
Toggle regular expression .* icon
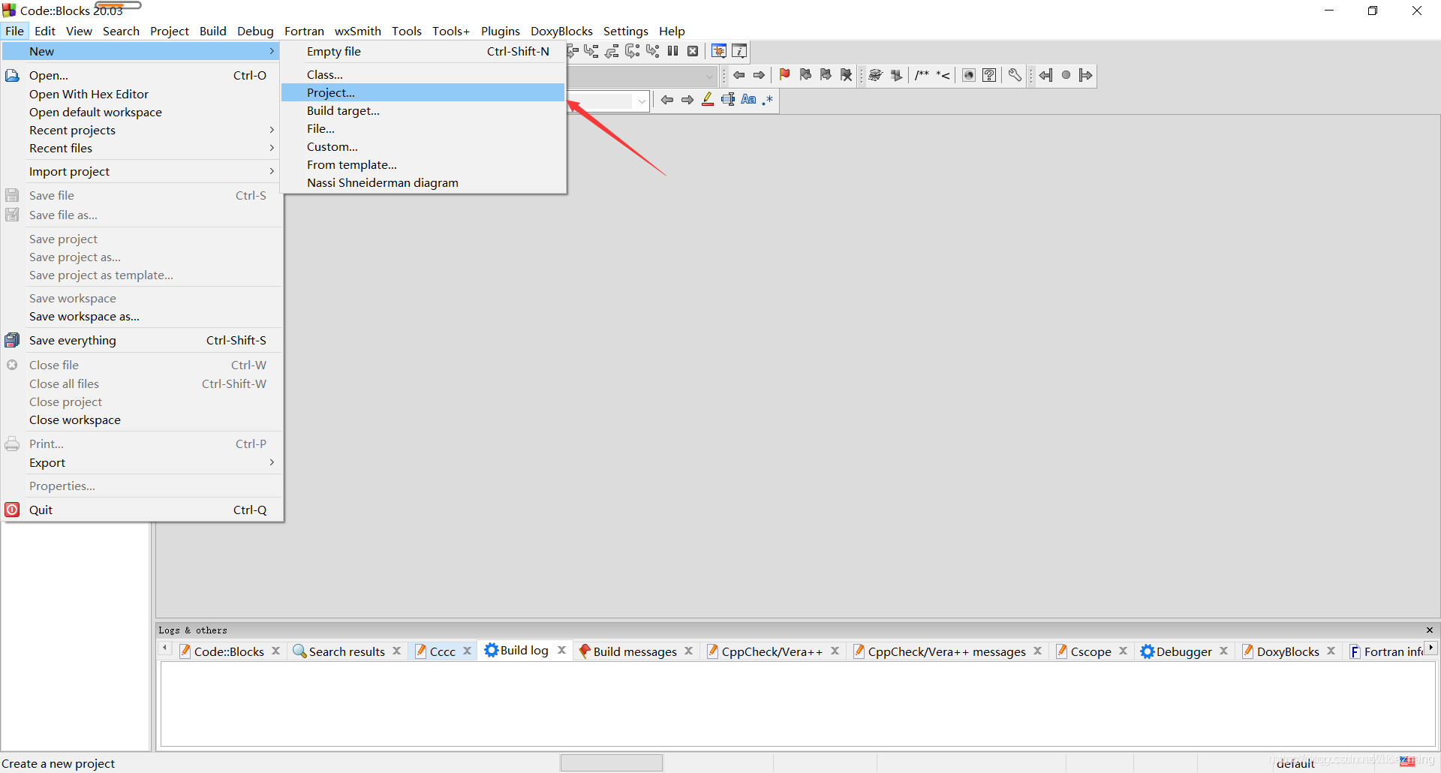767,100
